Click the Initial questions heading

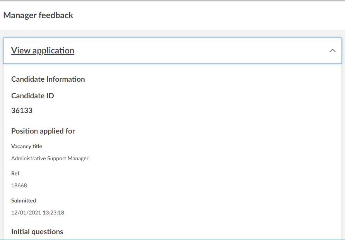click(37, 232)
